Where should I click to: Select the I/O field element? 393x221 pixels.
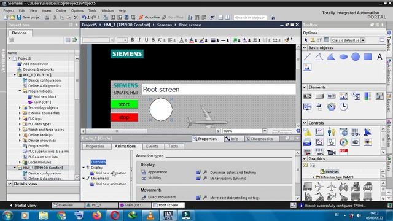[307, 96]
